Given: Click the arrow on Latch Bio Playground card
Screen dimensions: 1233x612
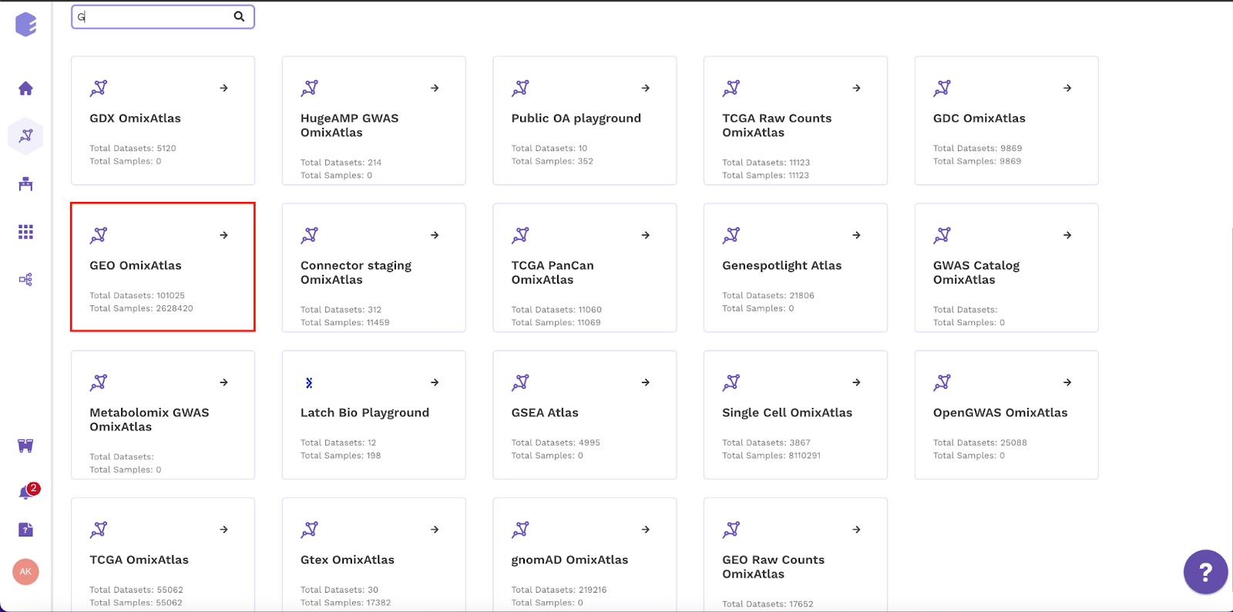Looking at the screenshot, I should tap(435, 382).
